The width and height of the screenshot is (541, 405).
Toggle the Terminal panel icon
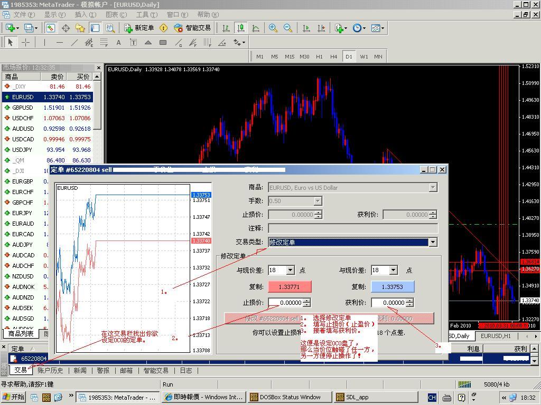click(95, 28)
